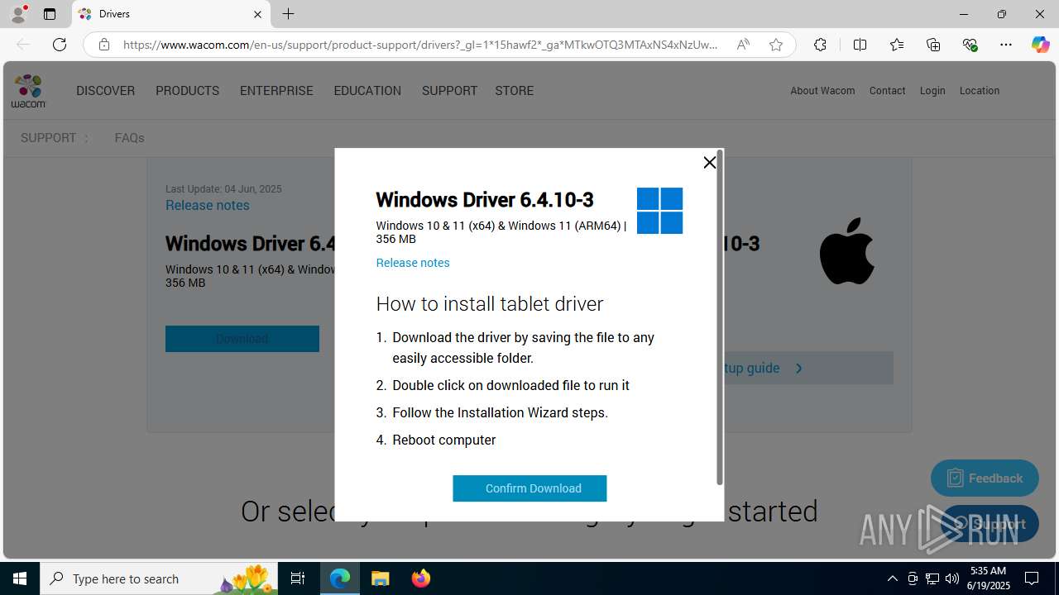Select the Drivers browser tab

click(x=171, y=14)
